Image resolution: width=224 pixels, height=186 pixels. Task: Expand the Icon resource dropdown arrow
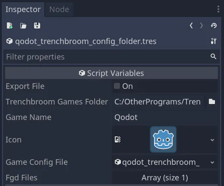click(x=212, y=140)
